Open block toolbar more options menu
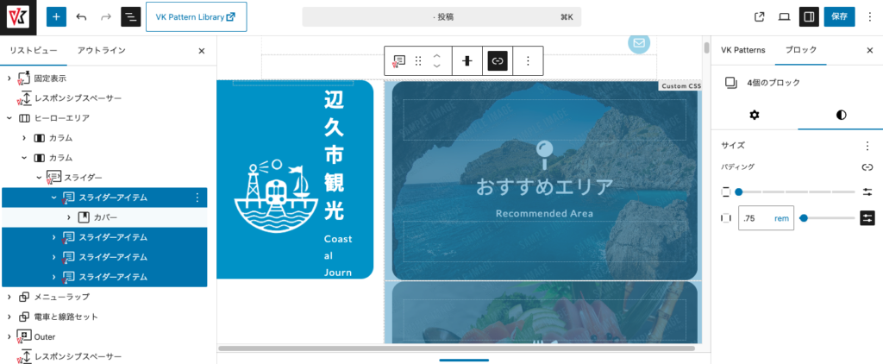883x364 pixels. 528,60
